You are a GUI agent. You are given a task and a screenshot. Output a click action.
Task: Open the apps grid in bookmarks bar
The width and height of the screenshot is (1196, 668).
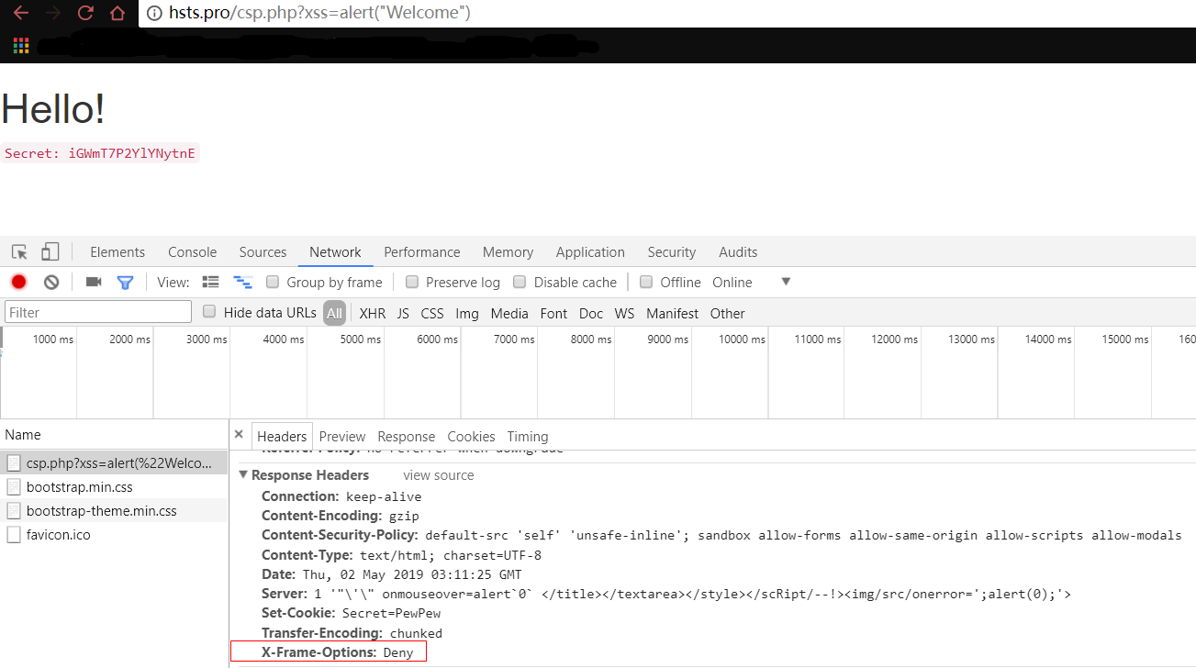[21, 45]
